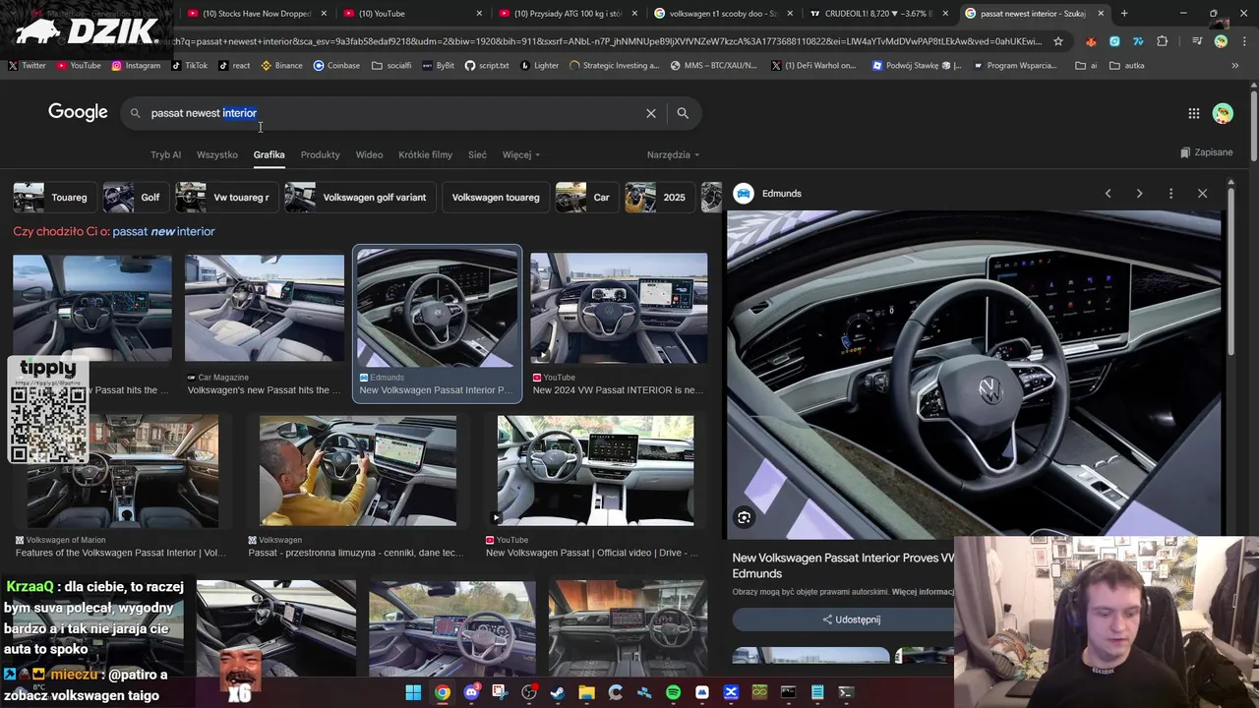Select the Grafika images tab

[x=269, y=154]
